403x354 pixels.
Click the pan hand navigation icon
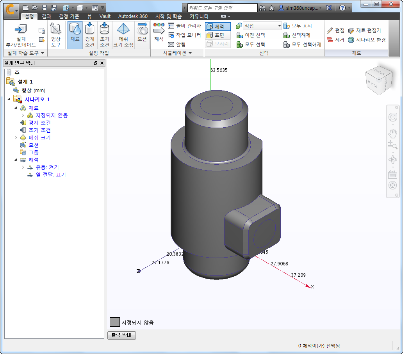[x=392, y=133]
